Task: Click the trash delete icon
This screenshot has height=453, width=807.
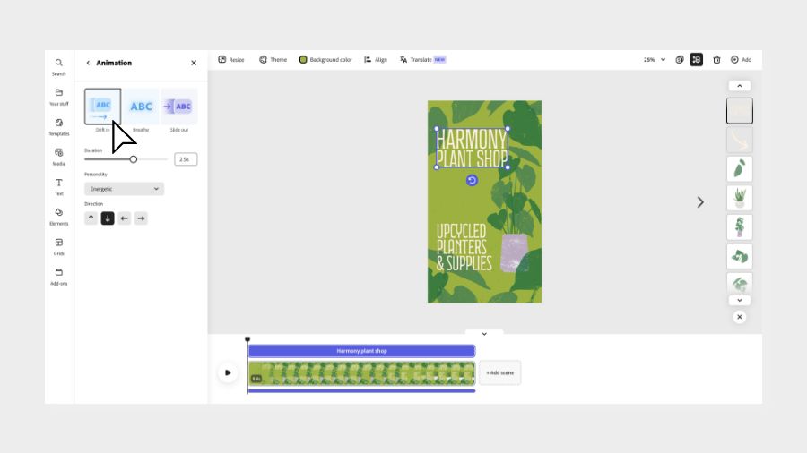Action: (716, 60)
